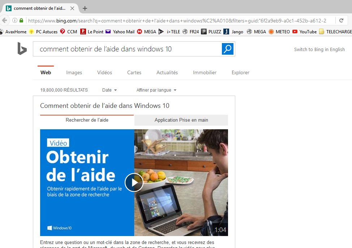The height and width of the screenshot is (248, 352).
Task: Click the 'Entrez une question ou un mot-clé' description text
Action: 127,244
